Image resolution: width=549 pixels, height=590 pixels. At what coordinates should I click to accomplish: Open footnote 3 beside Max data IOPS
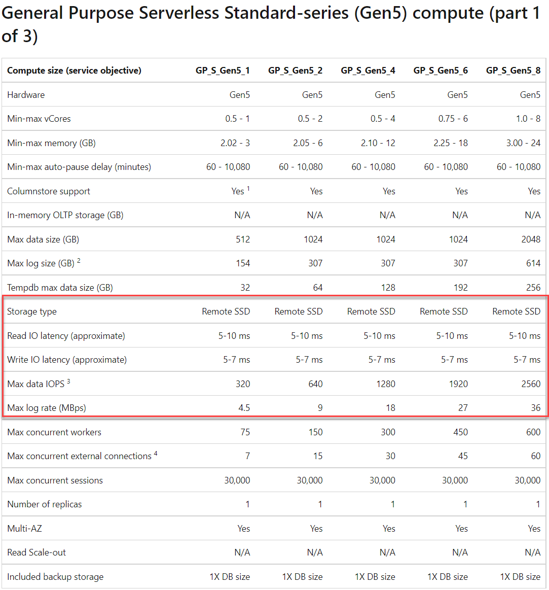coord(68,381)
